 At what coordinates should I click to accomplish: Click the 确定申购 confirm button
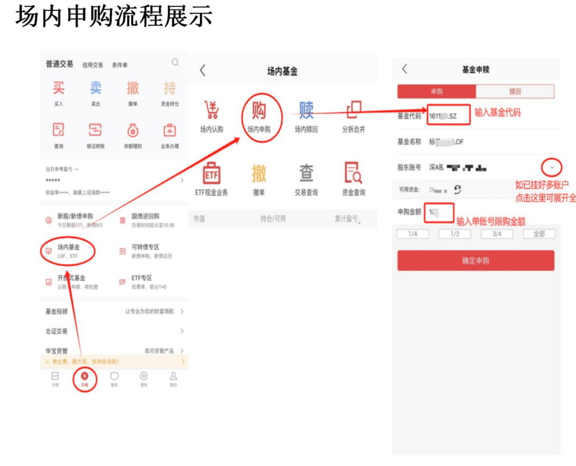point(476,261)
